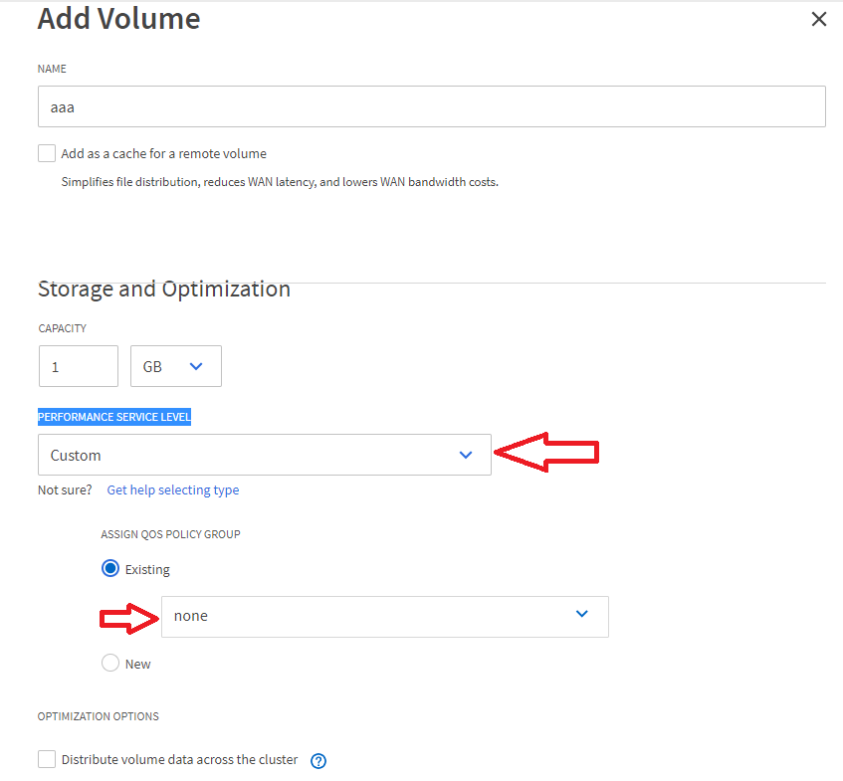Click the highlighted PERFORMANCE SERVICE LEVEL label
Image resolution: width=843 pixels, height=781 pixels.
point(113,416)
